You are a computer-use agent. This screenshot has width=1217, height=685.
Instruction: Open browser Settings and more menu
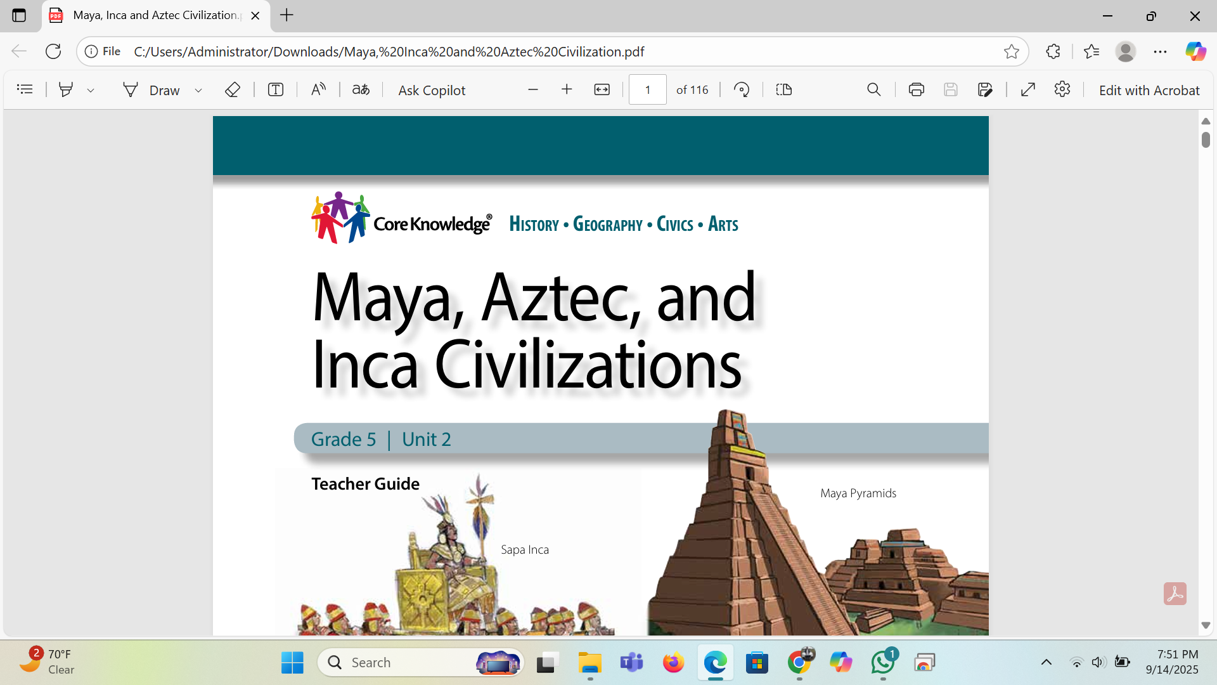click(1160, 51)
